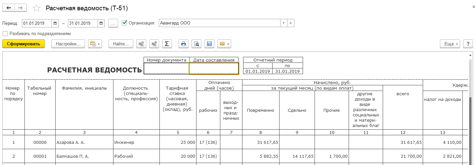This screenshot has width=475, height=165.
Task: Collapse all groups icon
Action: pos(142,44)
